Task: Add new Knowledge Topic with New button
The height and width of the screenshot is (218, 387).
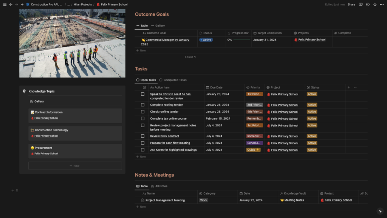Action: 75,166
